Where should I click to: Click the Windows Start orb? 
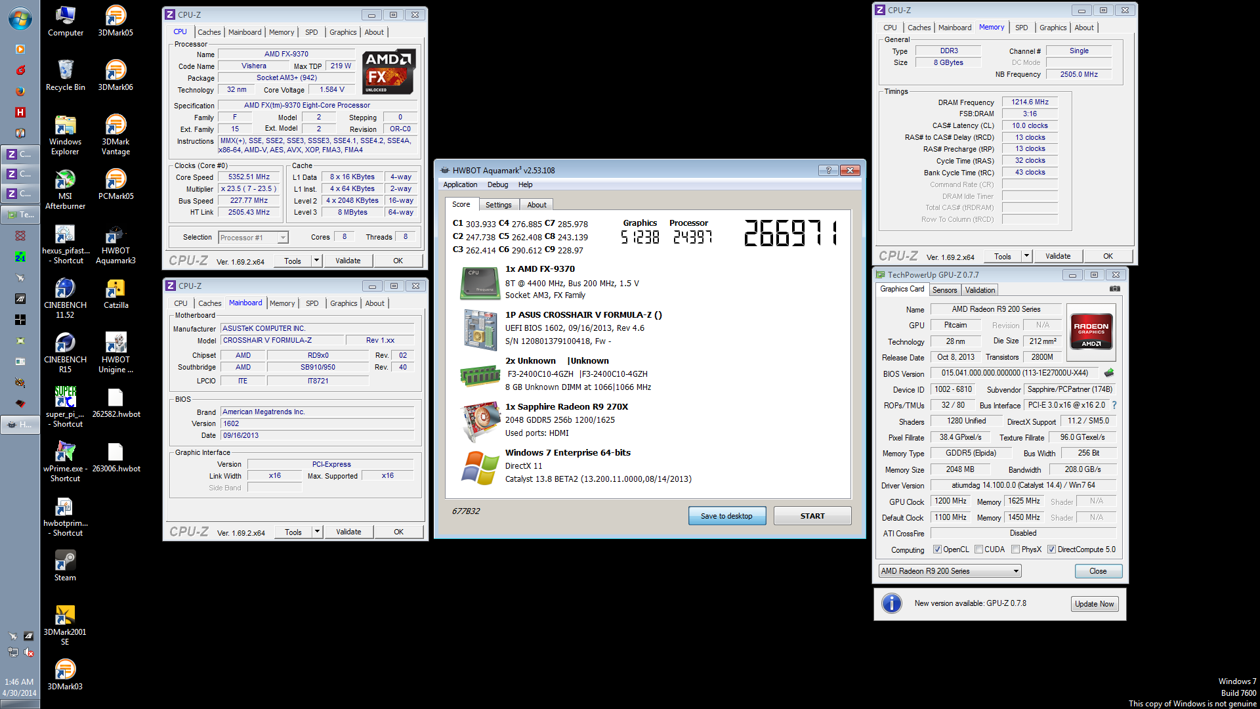(x=20, y=18)
